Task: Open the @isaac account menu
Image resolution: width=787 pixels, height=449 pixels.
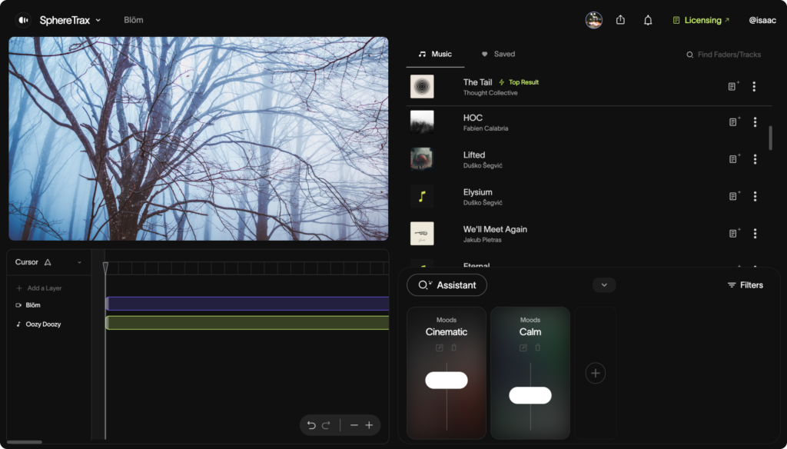Action: click(x=762, y=20)
